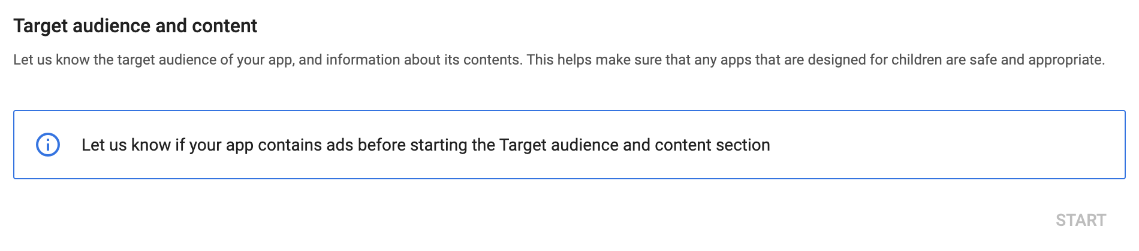Click the sentence beginning This helps make sure
The width and height of the screenshot is (1139, 251).
point(815,60)
